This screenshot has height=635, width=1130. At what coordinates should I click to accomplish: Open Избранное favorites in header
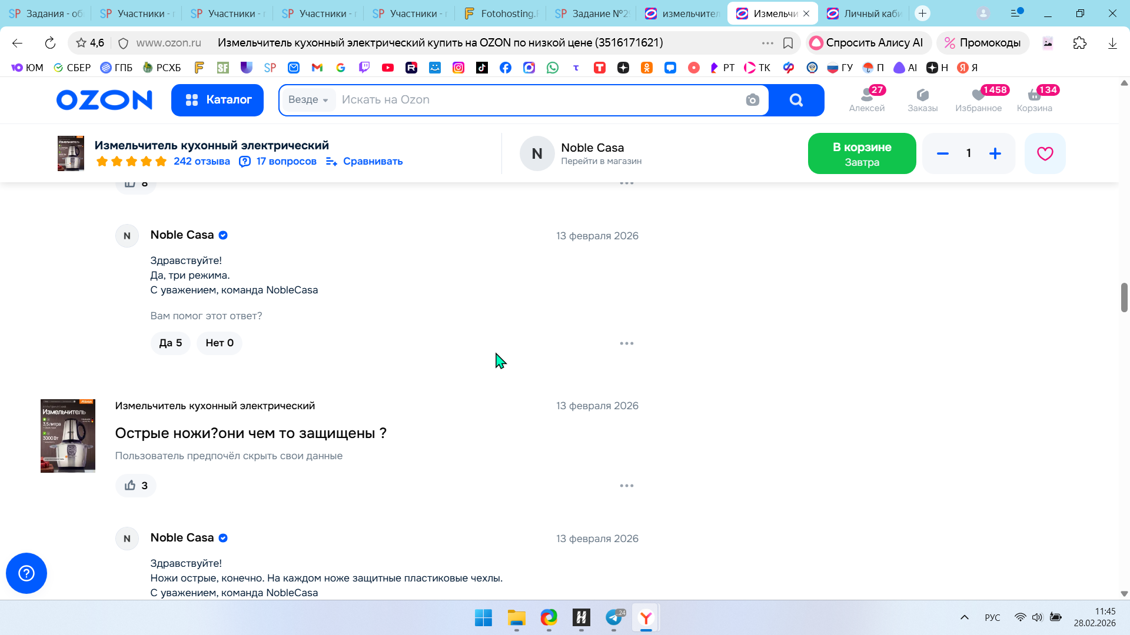pos(978,99)
